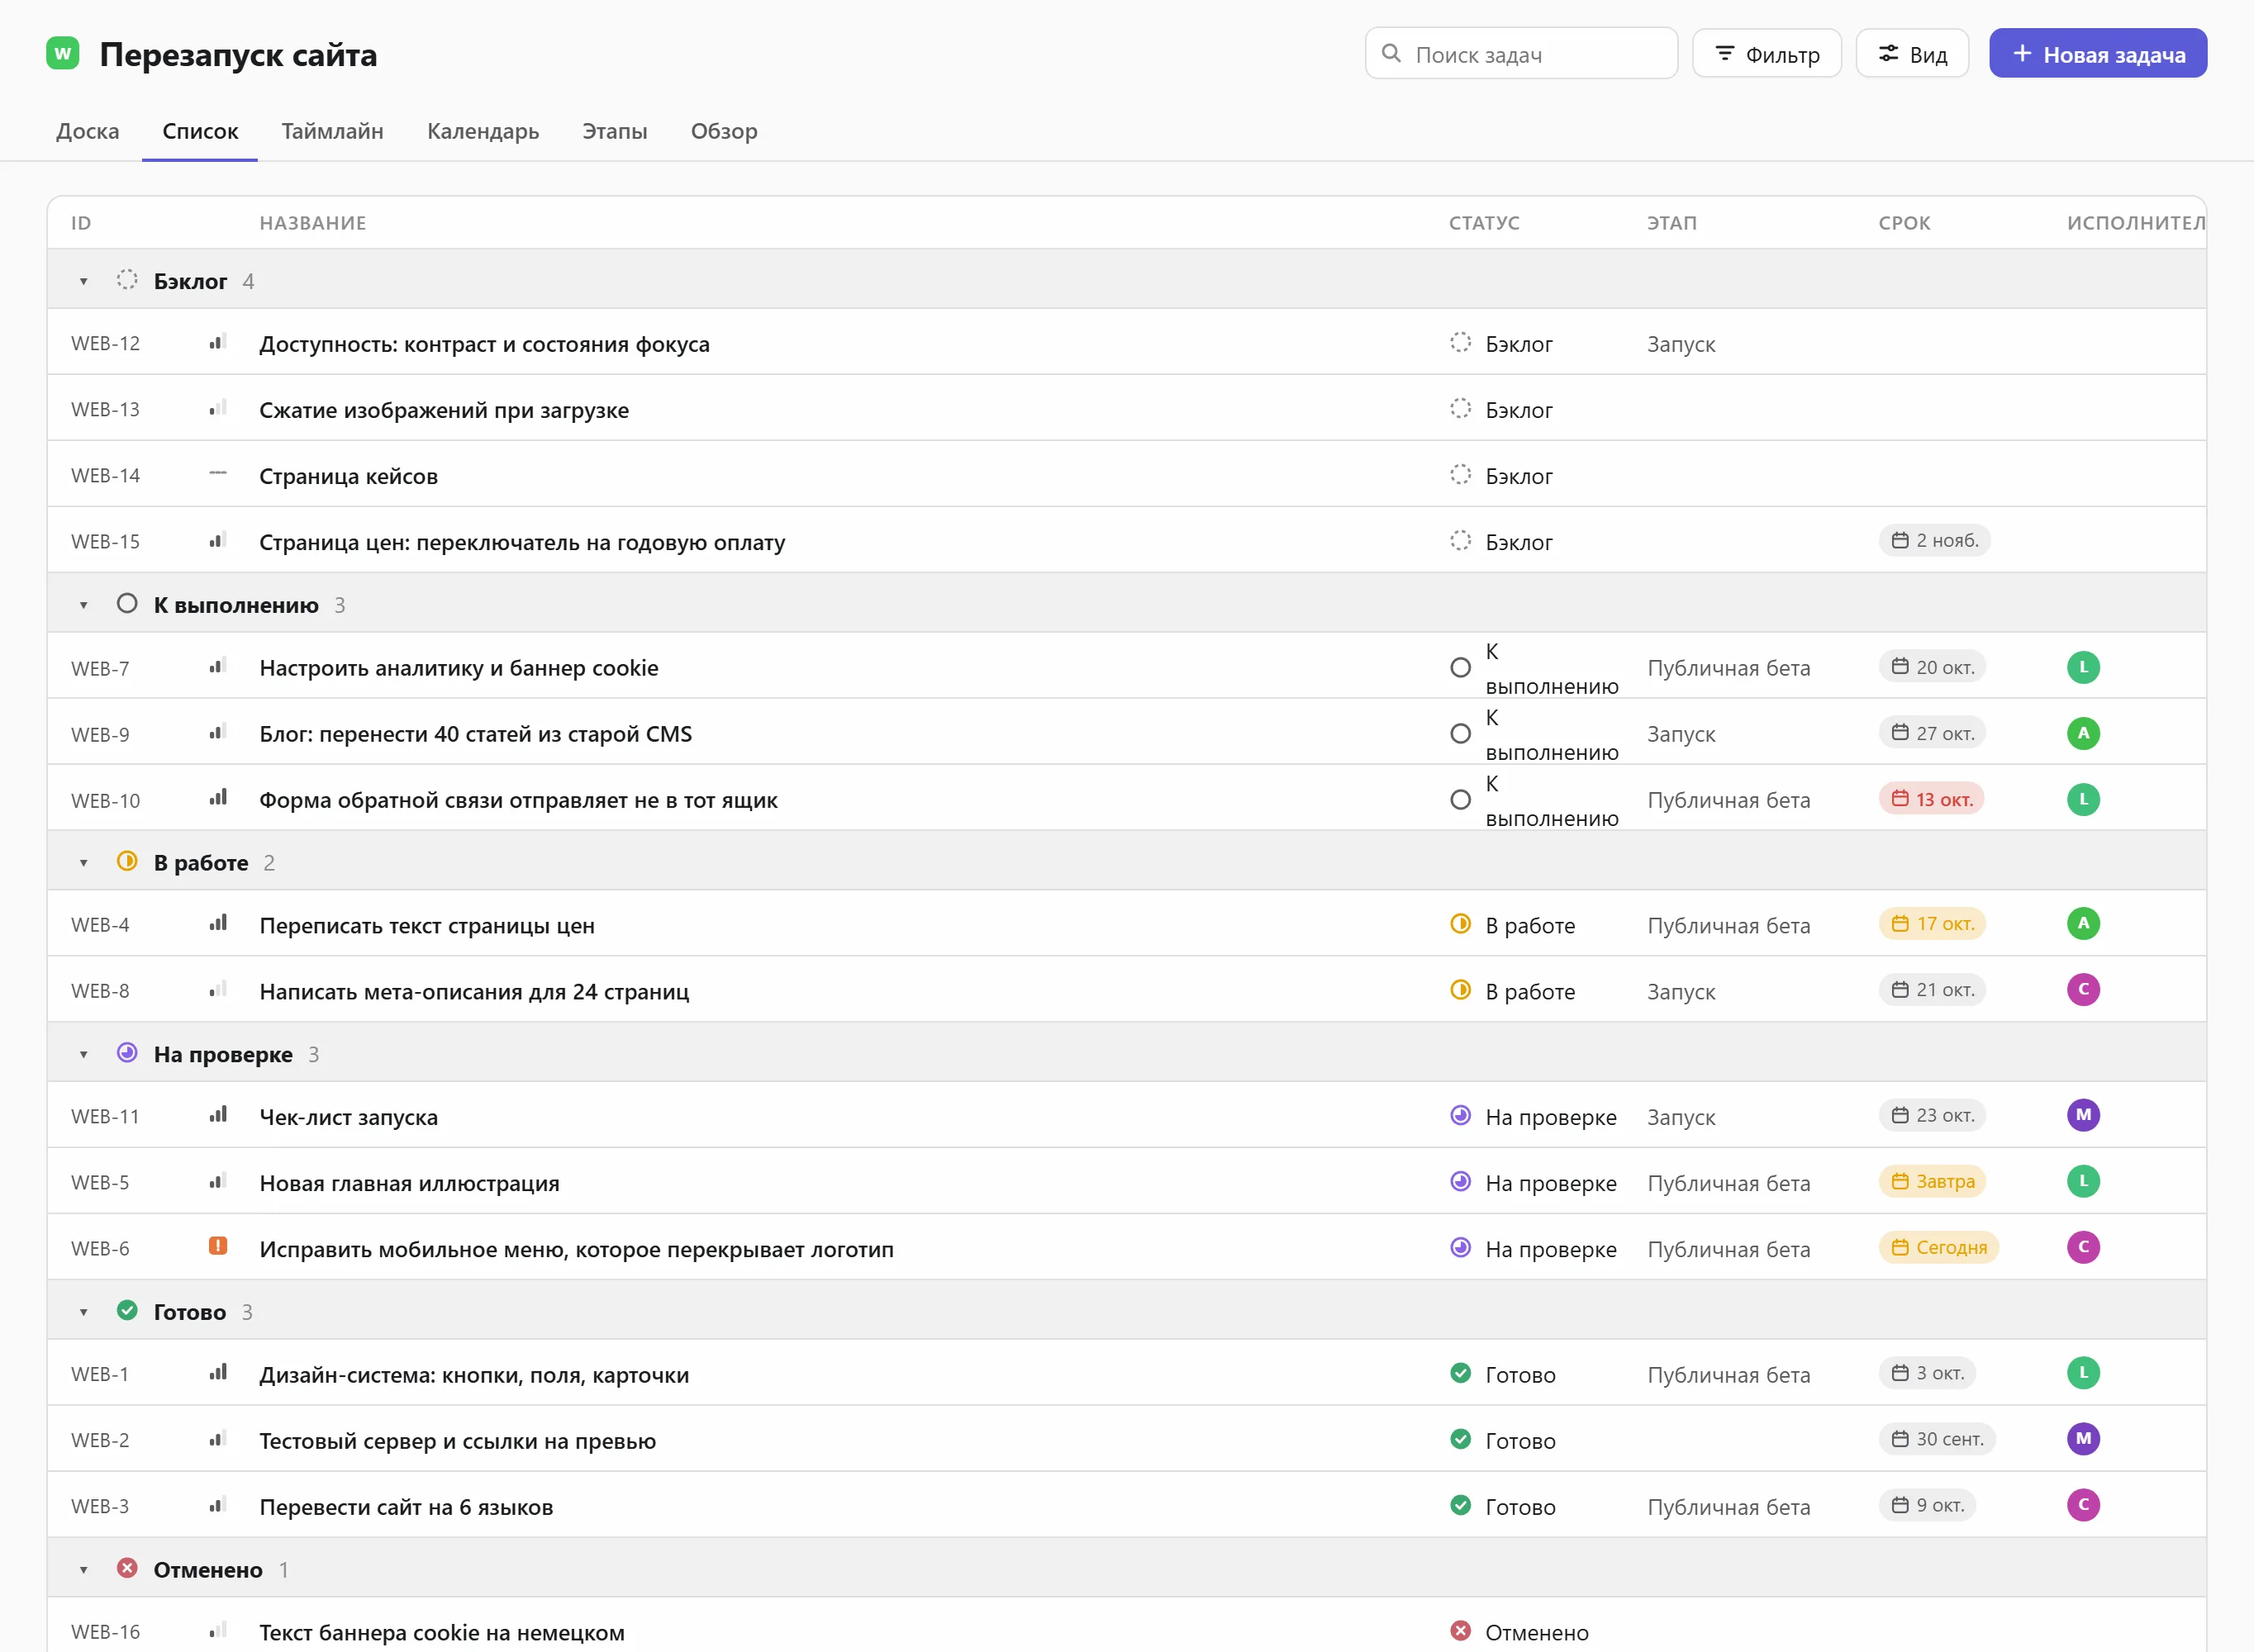Click the Публичная бета stage on WEB-3 row

click(x=1729, y=1507)
